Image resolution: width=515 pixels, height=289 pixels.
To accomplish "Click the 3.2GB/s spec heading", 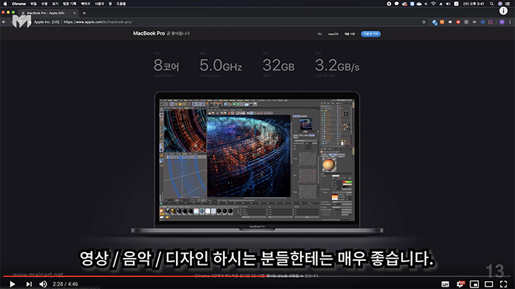I will 337,65.
